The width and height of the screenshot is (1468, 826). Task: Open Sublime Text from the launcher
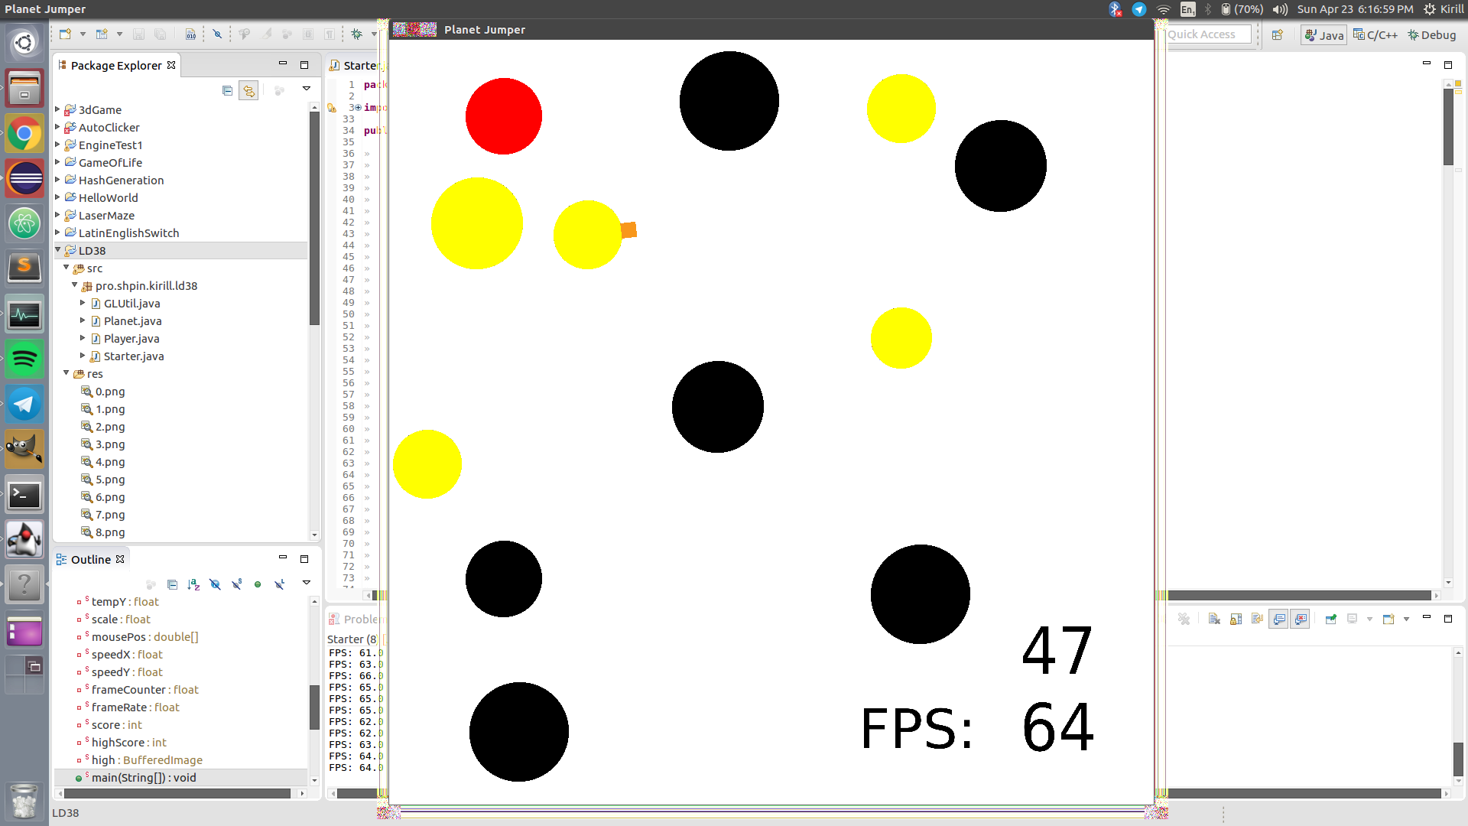point(24,268)
